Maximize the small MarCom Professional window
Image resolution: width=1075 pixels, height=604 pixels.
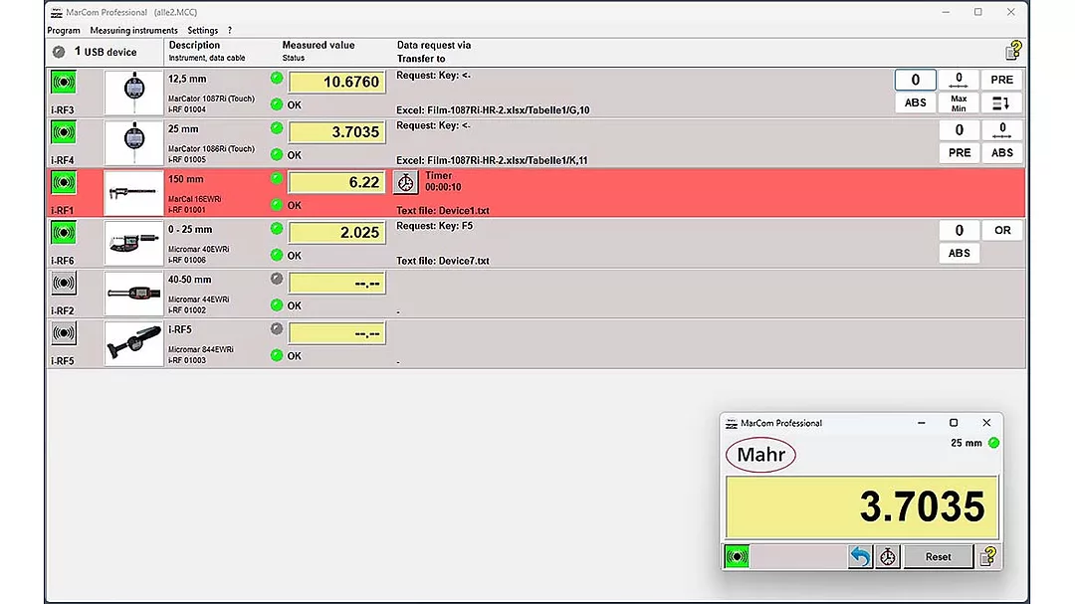(x=954, y=423)
